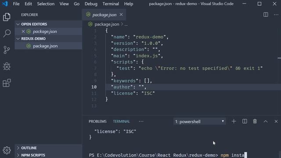Click the "keywords": [] line
Image resolution: width=281 pixels, height=158 pixels.
131,81
